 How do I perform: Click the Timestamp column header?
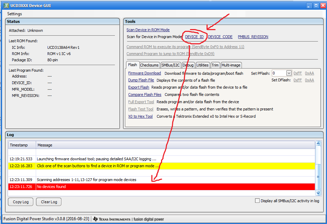[x=22, y=145]
